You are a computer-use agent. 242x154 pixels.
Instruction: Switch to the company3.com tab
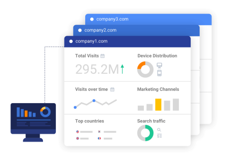[112, 19]
